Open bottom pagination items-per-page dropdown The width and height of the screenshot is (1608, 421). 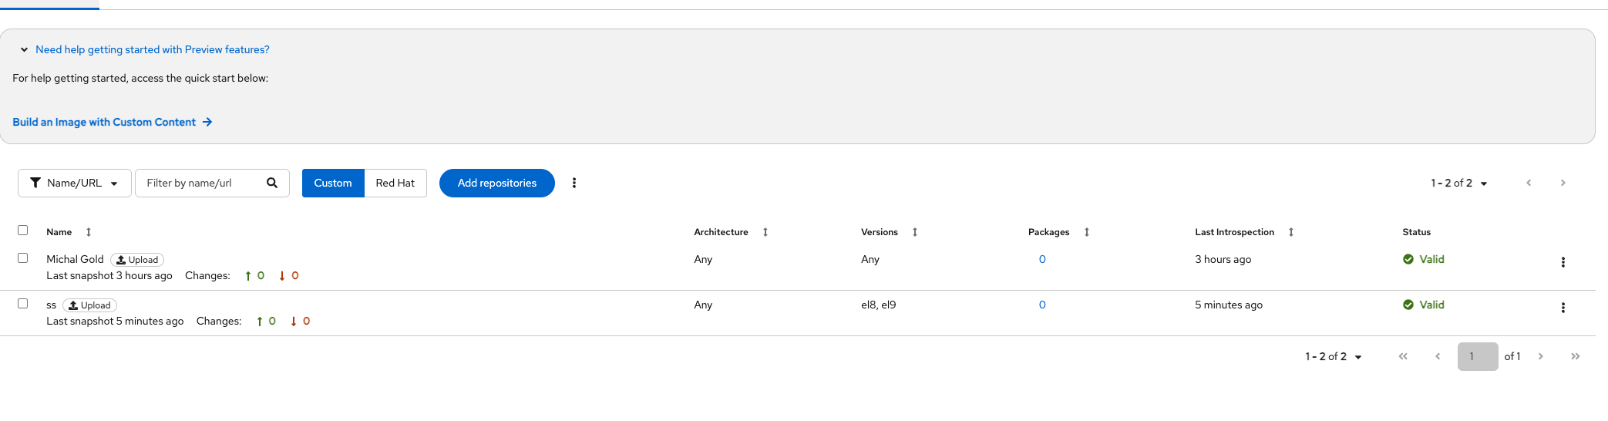click(x=1334, y=356)
